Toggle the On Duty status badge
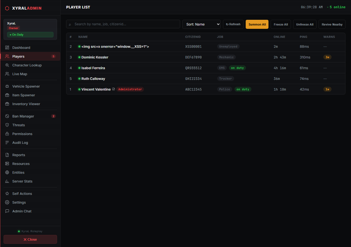 (x=30, y=35)
